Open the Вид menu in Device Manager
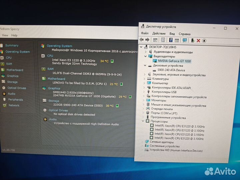240x180 pixels. pyautogui.click(x=172, y=34)
